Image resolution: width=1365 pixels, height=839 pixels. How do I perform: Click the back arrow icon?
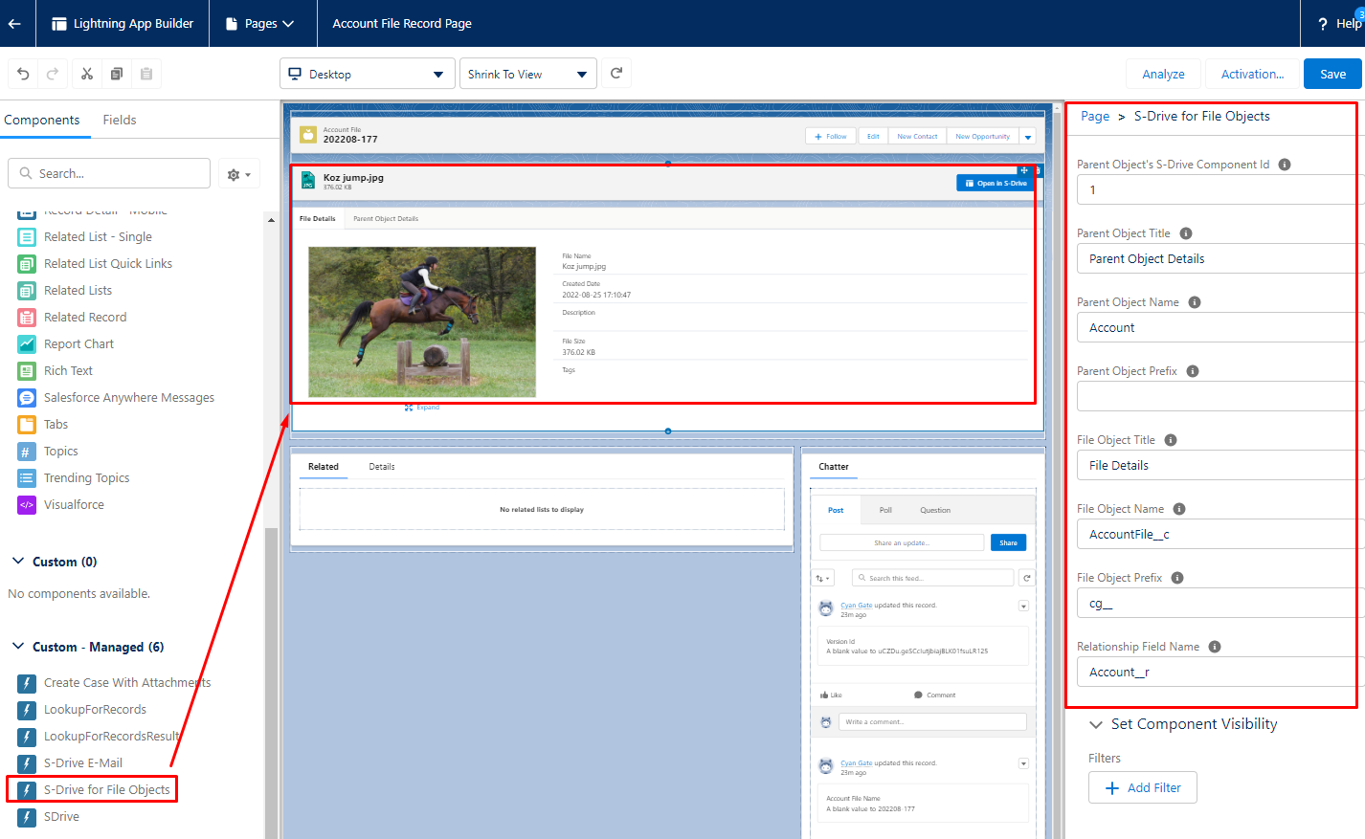(14, 23)
